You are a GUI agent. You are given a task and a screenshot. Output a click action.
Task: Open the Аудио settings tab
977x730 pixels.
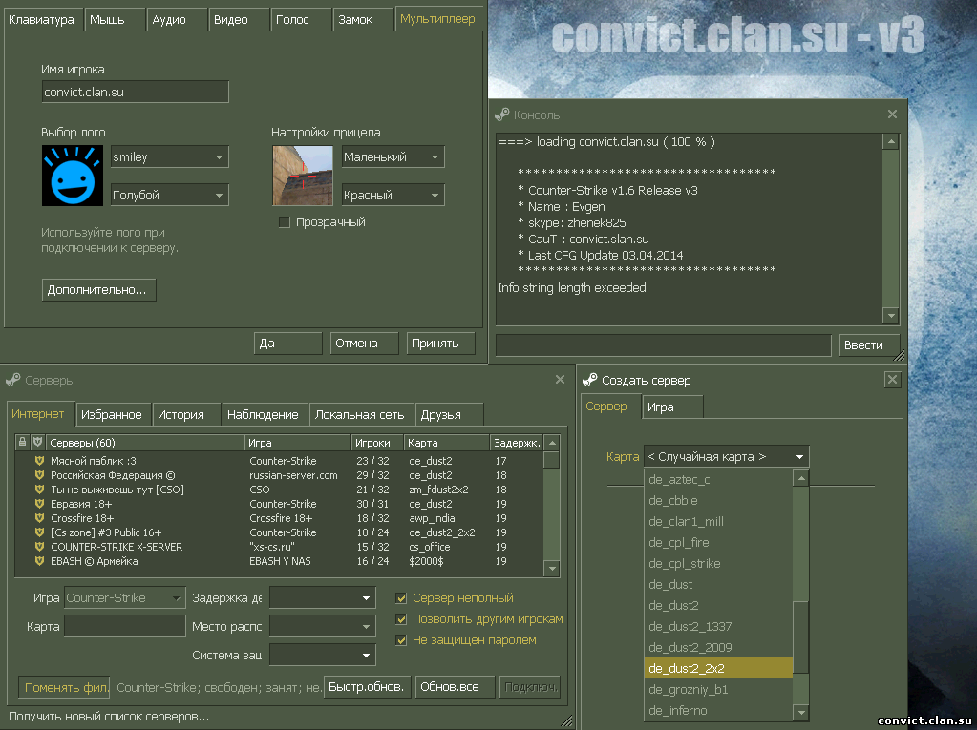[177, 19]
